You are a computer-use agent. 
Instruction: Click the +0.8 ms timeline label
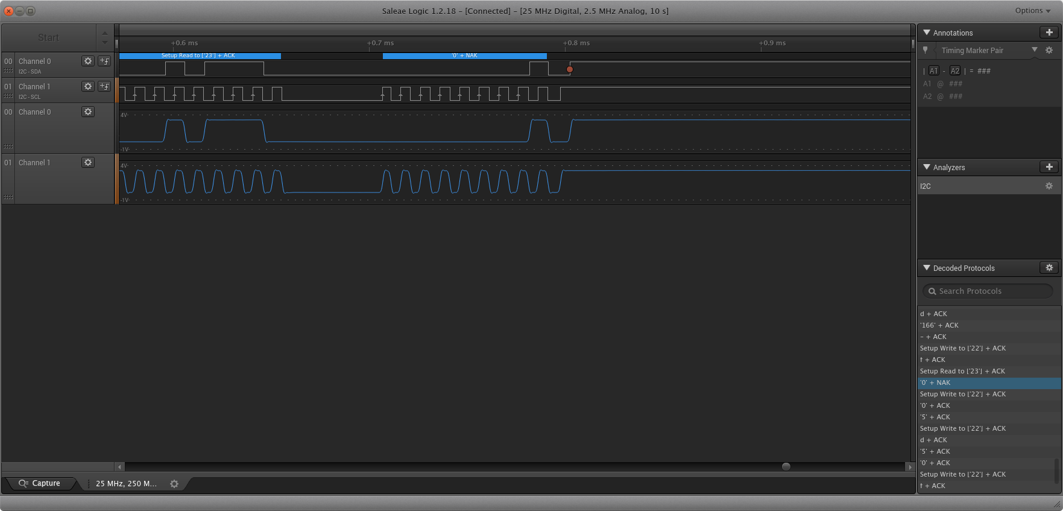pos(576,43)
